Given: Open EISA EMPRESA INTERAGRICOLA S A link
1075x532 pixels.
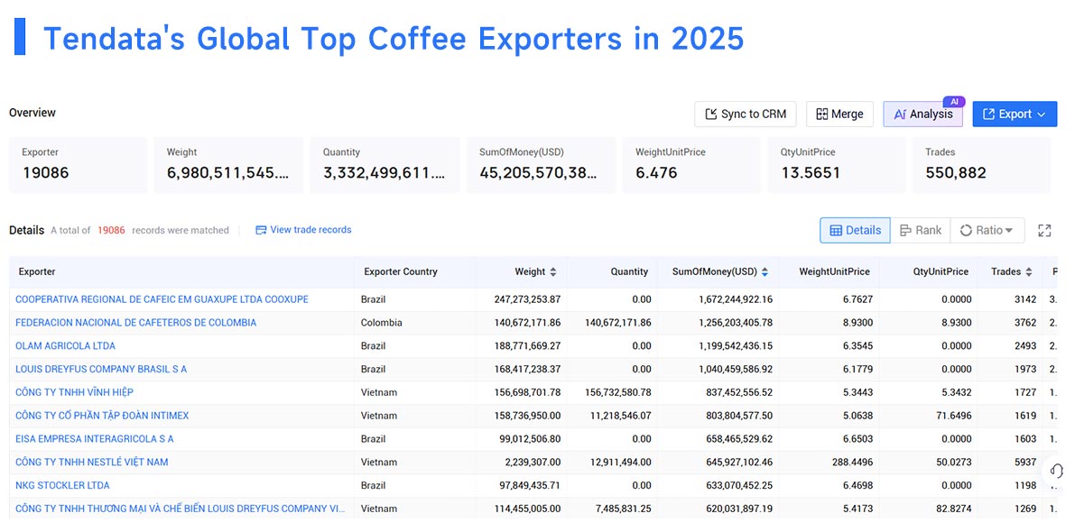Looking at the screenshot, I should [x=94, y=439].
